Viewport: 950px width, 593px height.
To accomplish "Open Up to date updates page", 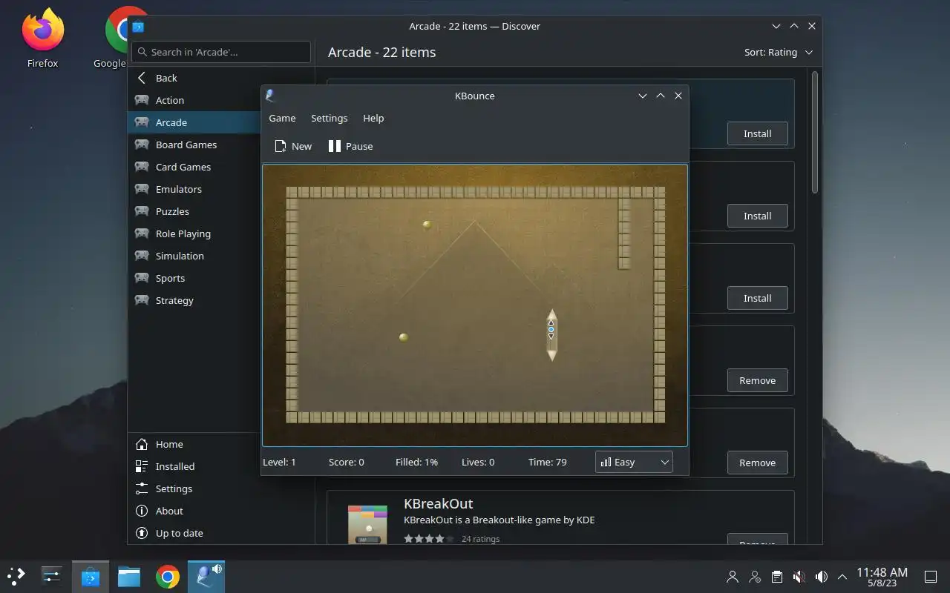I will pos(221,533).
